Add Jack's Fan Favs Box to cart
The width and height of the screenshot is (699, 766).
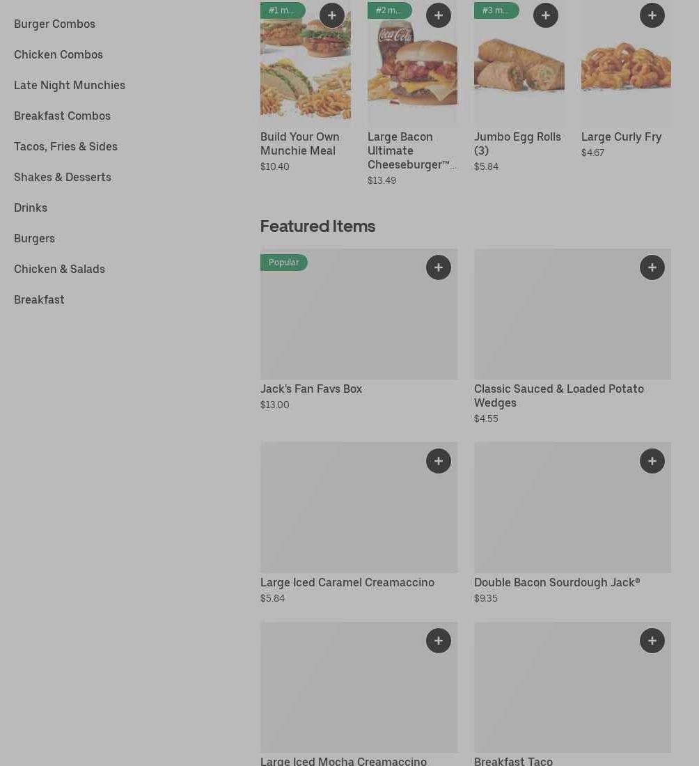coord(438,267)
